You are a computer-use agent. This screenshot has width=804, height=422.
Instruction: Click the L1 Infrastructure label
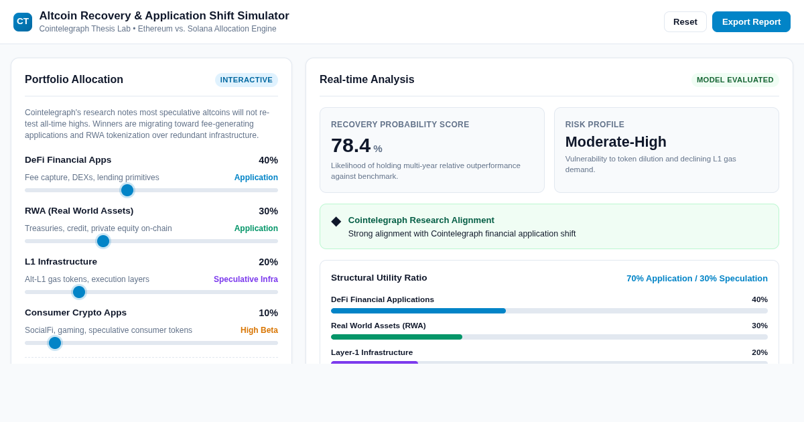click(x=61, y=262)
